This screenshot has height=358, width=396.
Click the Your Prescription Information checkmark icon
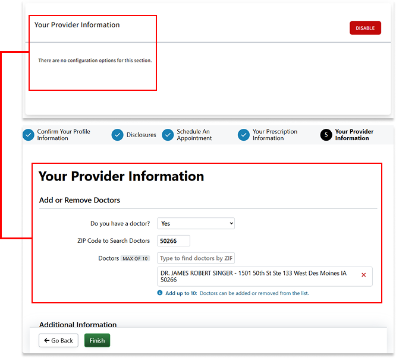(x=244, y=135)
